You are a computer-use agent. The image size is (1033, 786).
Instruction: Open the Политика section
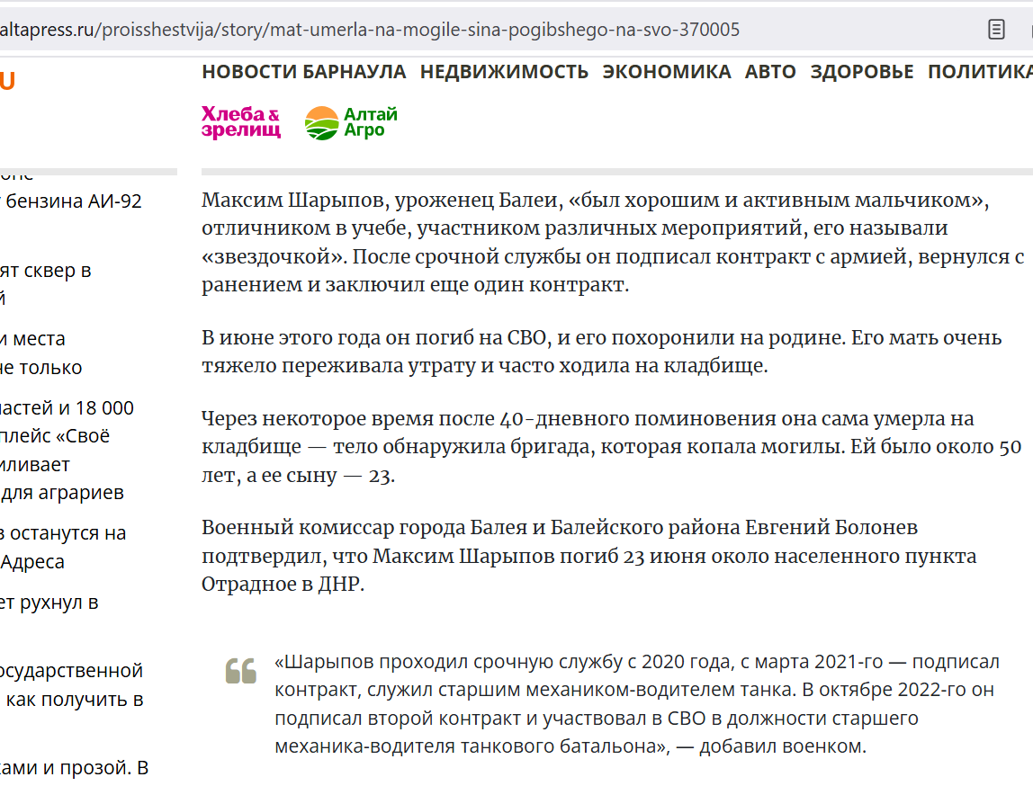pos(980,72)
